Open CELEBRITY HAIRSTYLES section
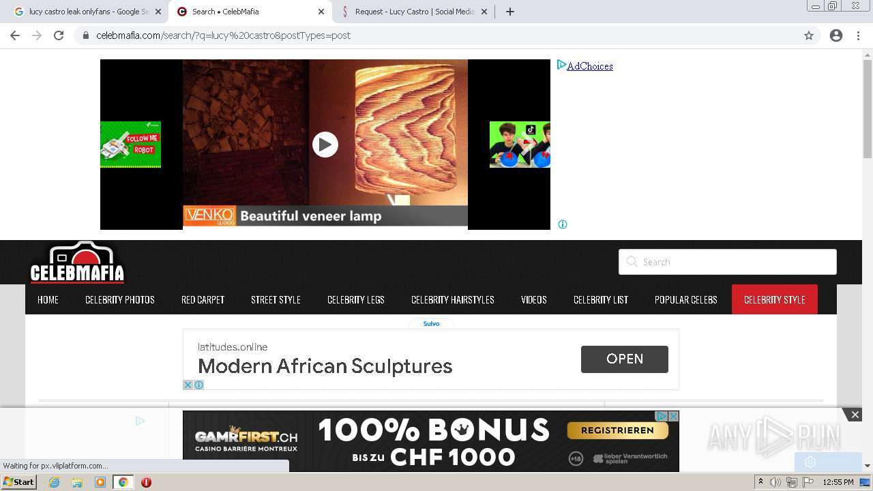Image resolution: width=873 pixels, height=491 pixels. (453, 299)
